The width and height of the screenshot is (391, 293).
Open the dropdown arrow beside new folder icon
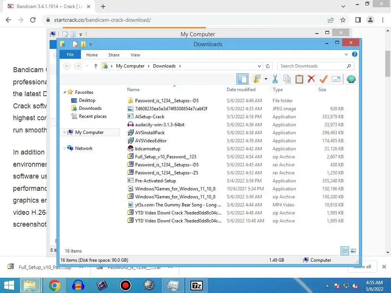coord(266,79)
